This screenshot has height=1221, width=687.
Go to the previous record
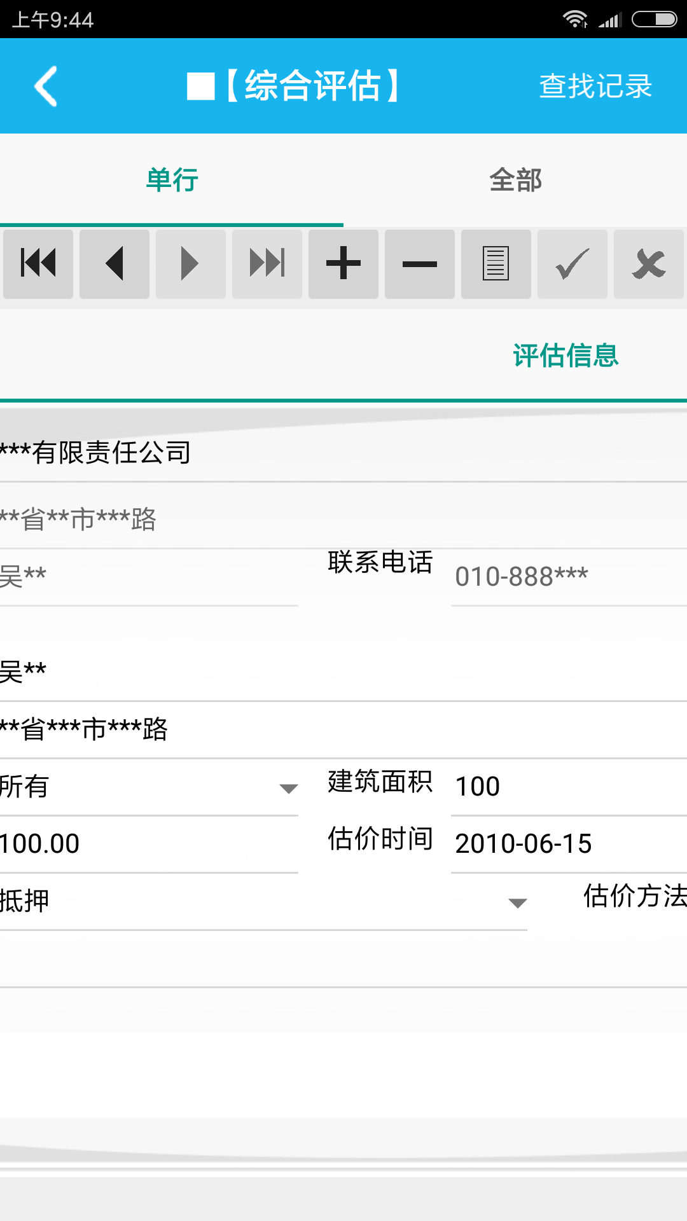point(114,264)
